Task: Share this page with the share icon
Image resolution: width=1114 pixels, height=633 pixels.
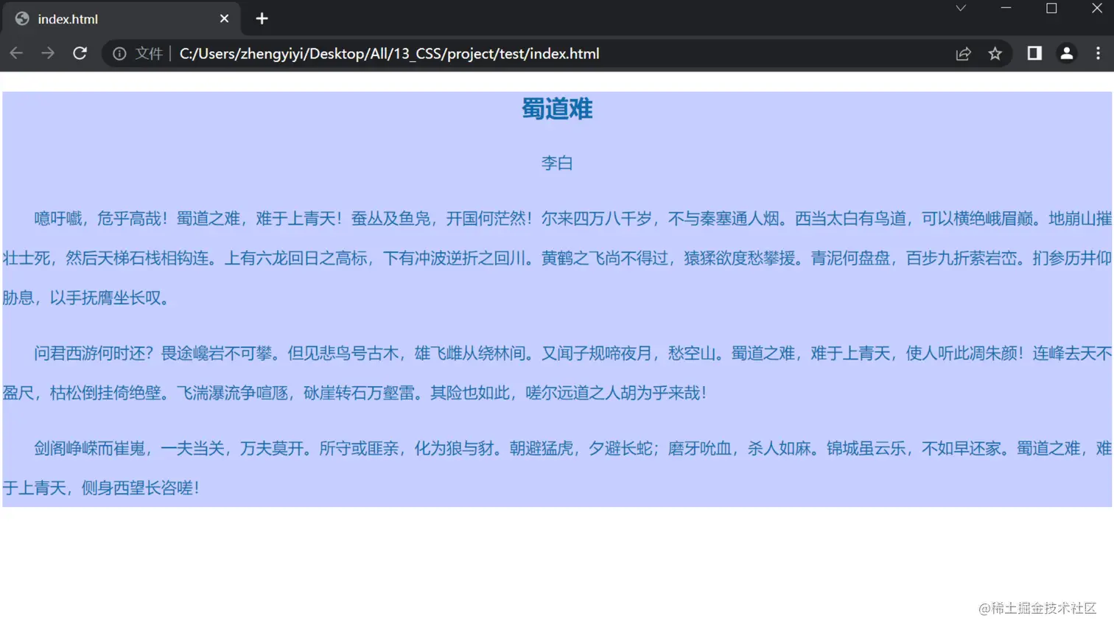Action: pyautogui.click(x=963, y=54)
